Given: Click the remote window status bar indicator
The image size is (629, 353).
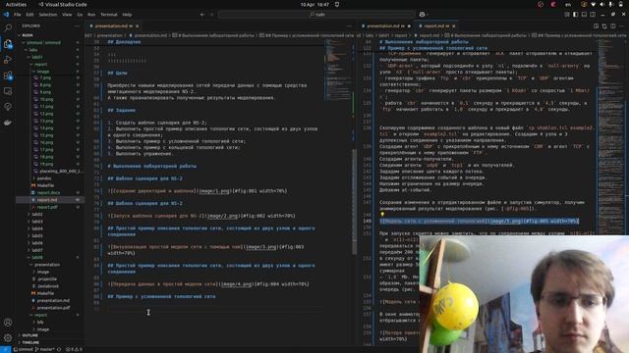Looking at the screenshot, I should click(5, 349).
